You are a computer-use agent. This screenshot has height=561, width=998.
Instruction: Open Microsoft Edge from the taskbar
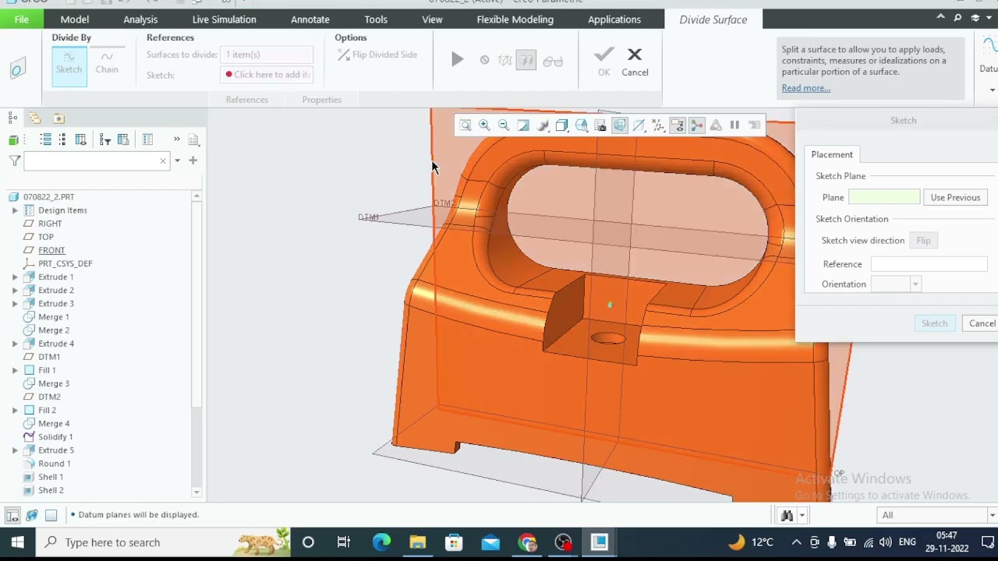(381, 542)
